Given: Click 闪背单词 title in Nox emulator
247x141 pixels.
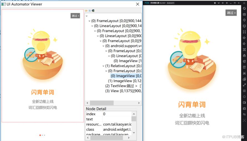Looking at the screenshot, I should 192,105.
